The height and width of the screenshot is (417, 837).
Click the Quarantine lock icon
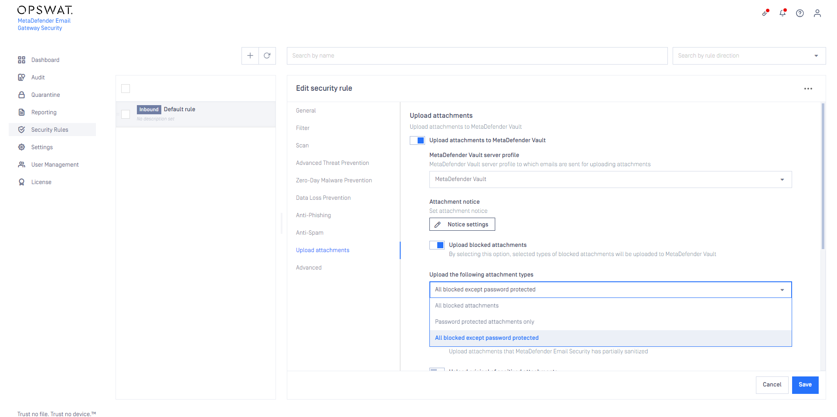click(x=21, y=95)
